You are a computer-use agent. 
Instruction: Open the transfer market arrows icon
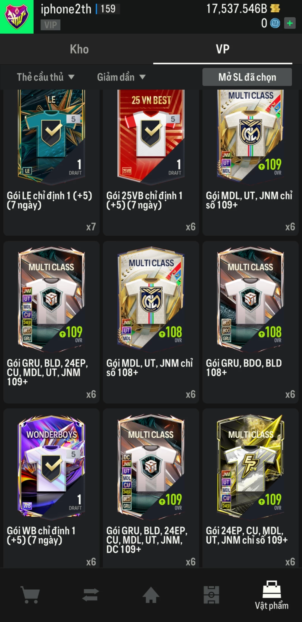click(x=91, y=595)
